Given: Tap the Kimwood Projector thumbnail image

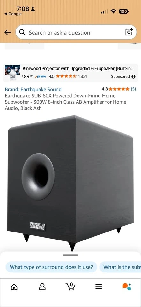Looking at the screenshot, I should pos(12,73).
